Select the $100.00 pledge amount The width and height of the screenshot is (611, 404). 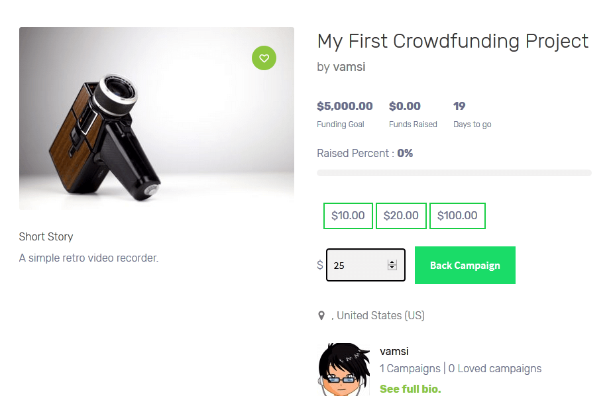click(x=457, y=215)
